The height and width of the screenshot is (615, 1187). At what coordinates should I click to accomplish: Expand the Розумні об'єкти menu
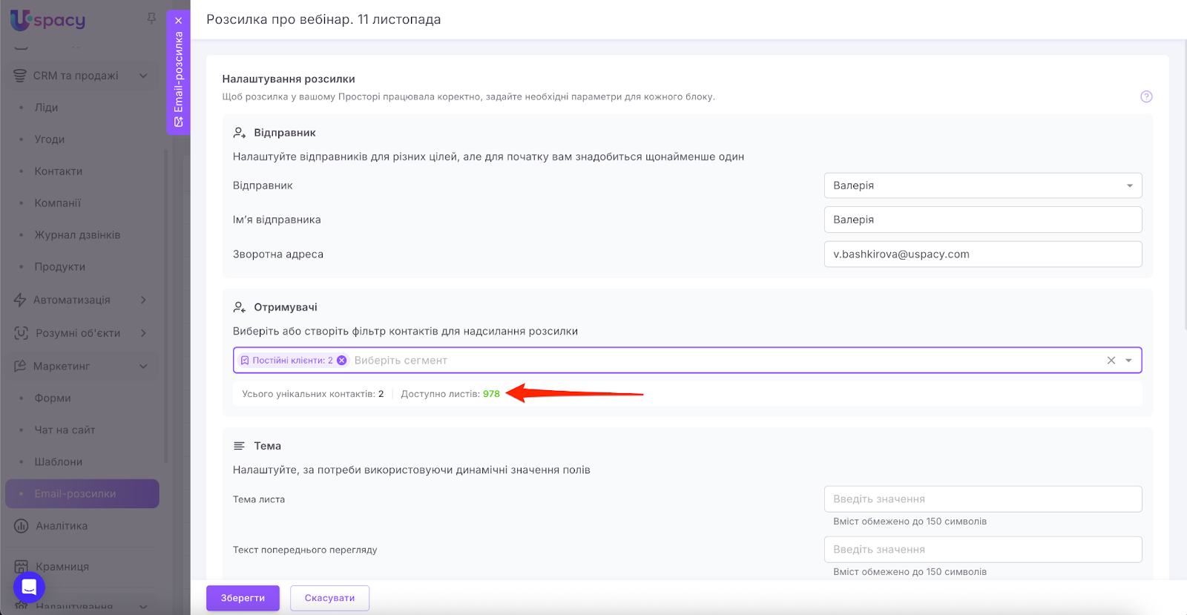pyautogui.click(x=143, y=333)
